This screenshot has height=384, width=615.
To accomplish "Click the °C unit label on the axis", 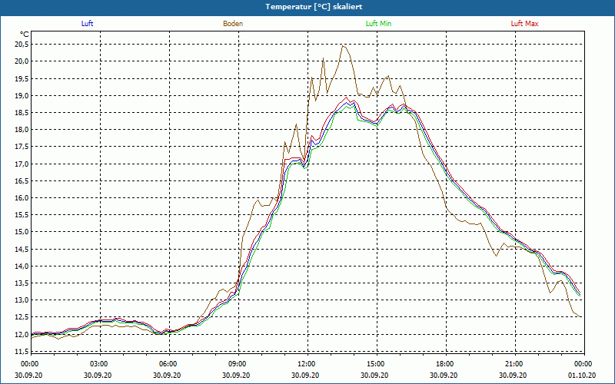I will [24, 35].
